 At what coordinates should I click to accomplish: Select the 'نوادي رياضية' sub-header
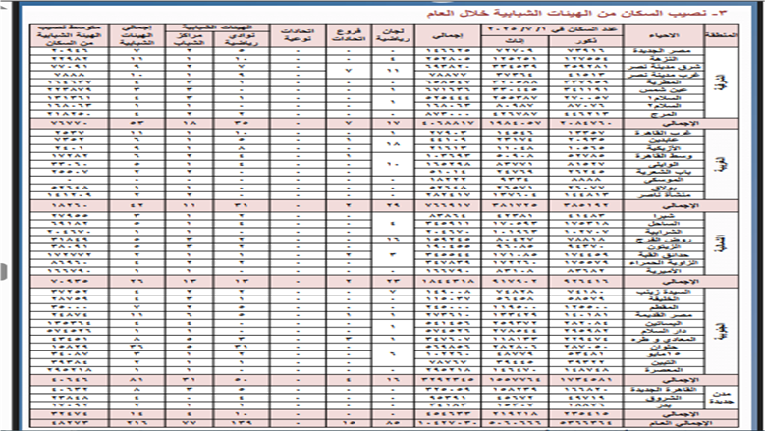point(241,39)
